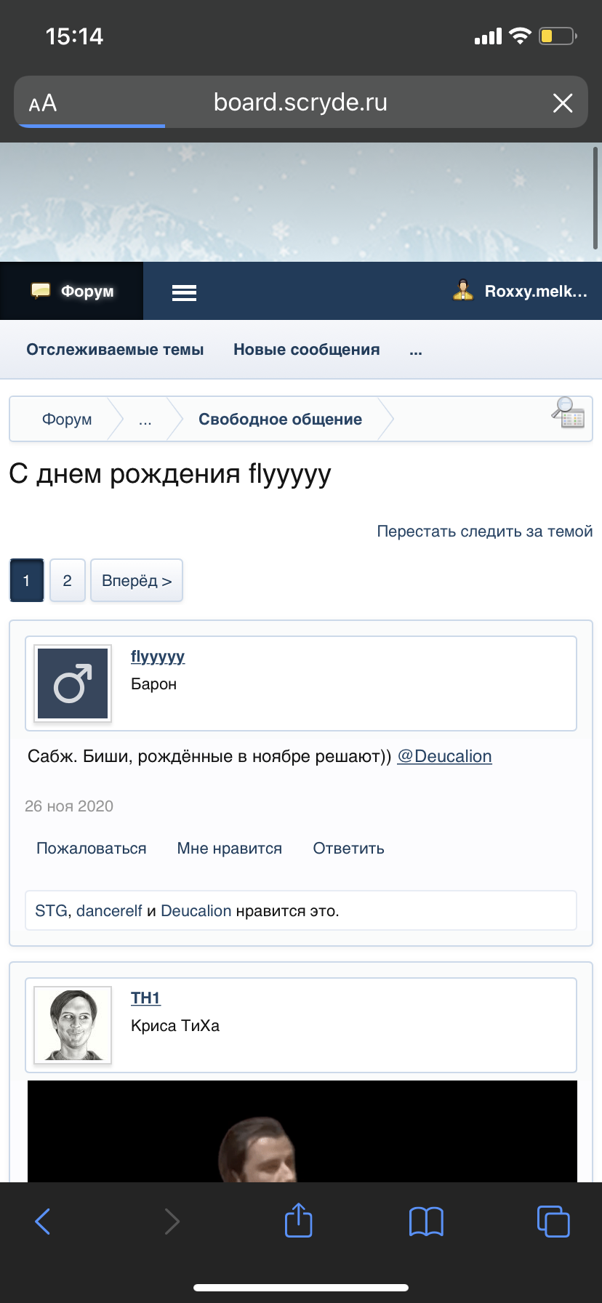Tap the Safari reader AA text size button

tap(43, 103)
